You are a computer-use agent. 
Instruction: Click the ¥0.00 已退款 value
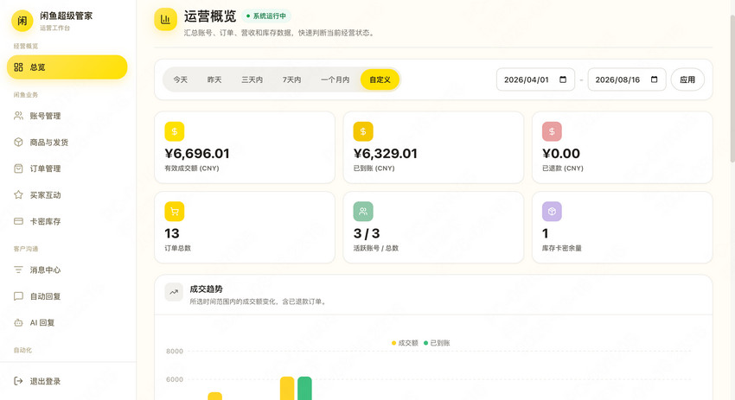click(561, 154)
